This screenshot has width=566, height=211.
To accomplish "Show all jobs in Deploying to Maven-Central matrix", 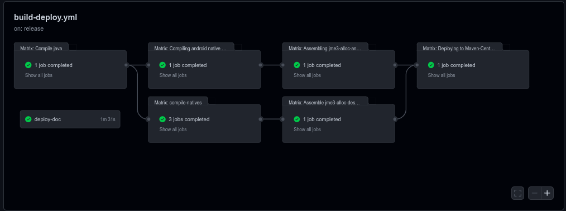I will (x=442, y=75).
